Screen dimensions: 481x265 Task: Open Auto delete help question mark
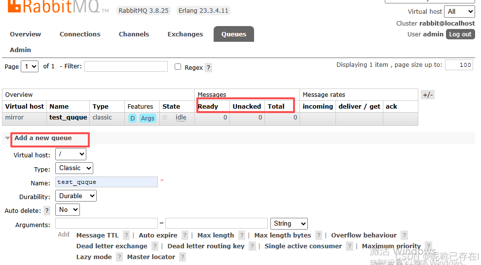point(47,210)
